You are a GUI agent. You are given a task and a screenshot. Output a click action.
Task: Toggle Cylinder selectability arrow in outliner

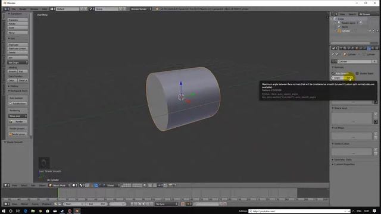[373, 31]
